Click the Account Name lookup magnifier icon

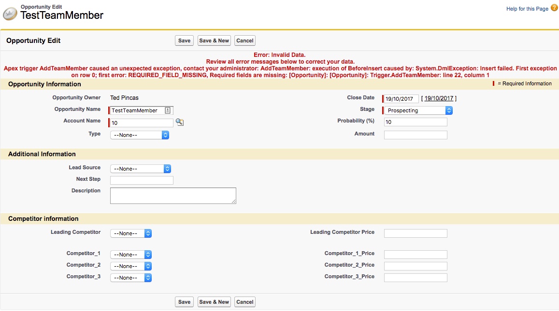click(x=180, y=122)
